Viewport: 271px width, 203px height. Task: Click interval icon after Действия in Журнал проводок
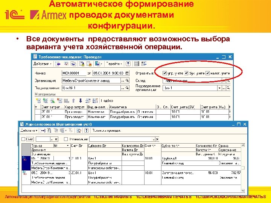pyautogui.click(x=43, y=130)
